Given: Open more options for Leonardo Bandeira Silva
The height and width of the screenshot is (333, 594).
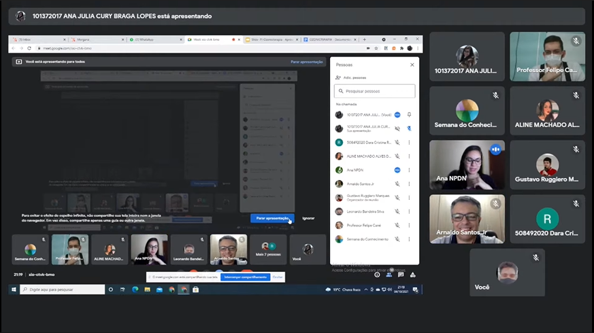Looking at the screenshot, I should [409, 211].
